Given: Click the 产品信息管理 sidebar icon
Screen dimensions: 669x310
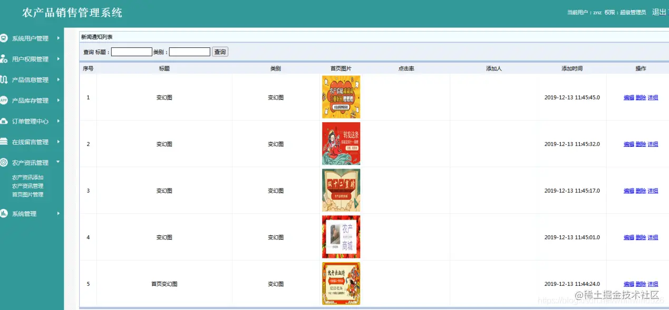Looking at the screenshot, I should (4, 79).
